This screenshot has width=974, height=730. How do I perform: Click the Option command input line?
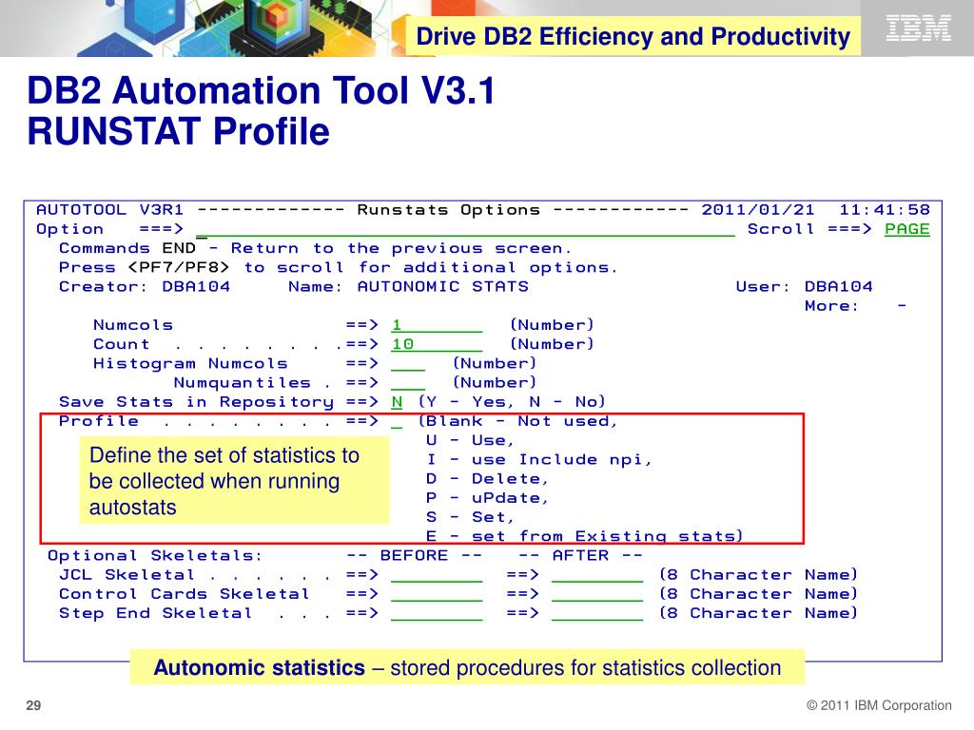point(464,230)
